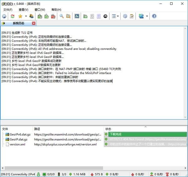Click the black circular arrow icon
This screenshot has width=188, height=177.
(x=105, y=16)
